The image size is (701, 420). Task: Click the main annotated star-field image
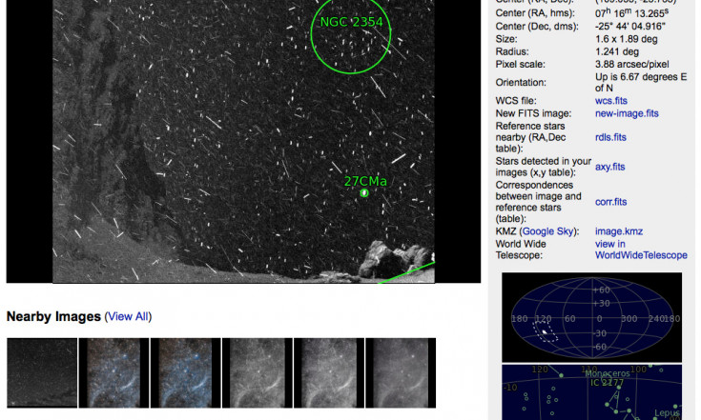[x=243, y=141]
